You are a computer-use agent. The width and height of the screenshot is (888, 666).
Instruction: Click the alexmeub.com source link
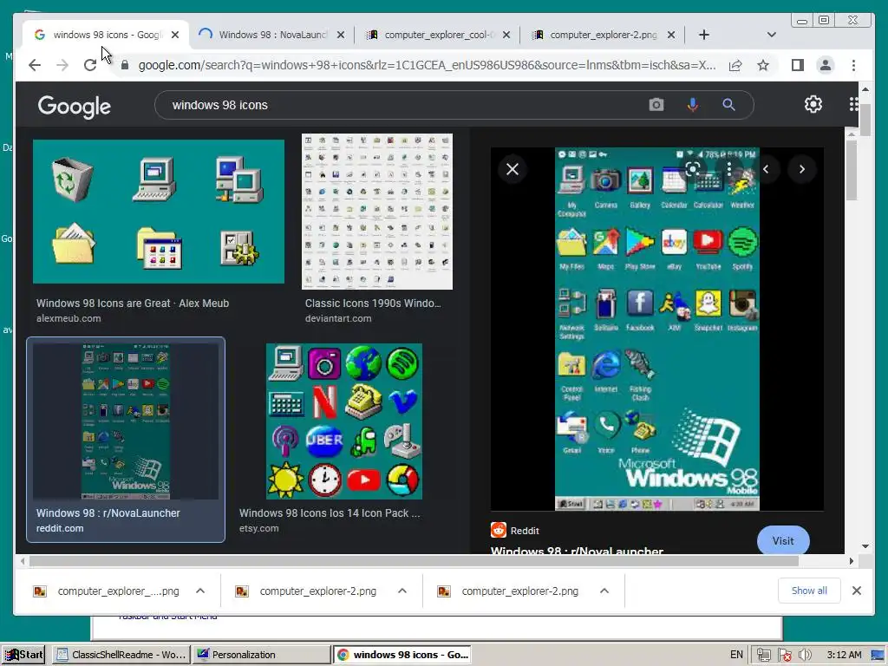(69, 318)
